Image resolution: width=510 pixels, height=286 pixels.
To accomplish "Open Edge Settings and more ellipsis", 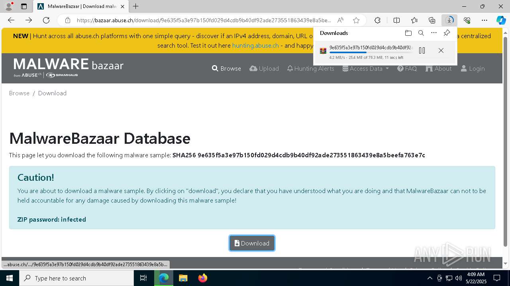I will point(484,20).
